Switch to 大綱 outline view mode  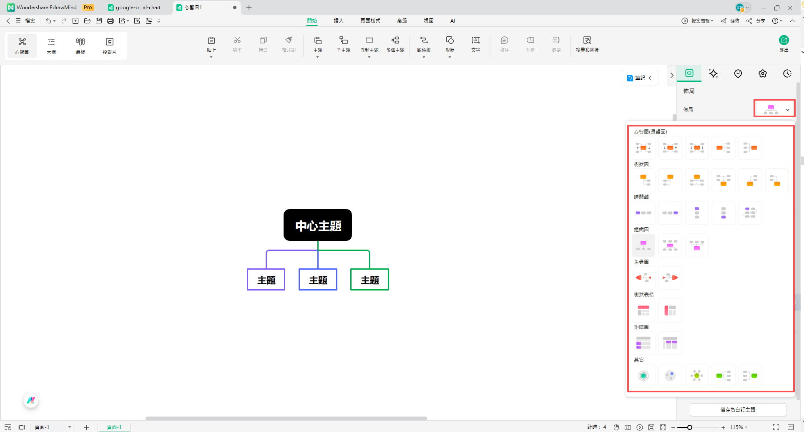pos(51,45)
